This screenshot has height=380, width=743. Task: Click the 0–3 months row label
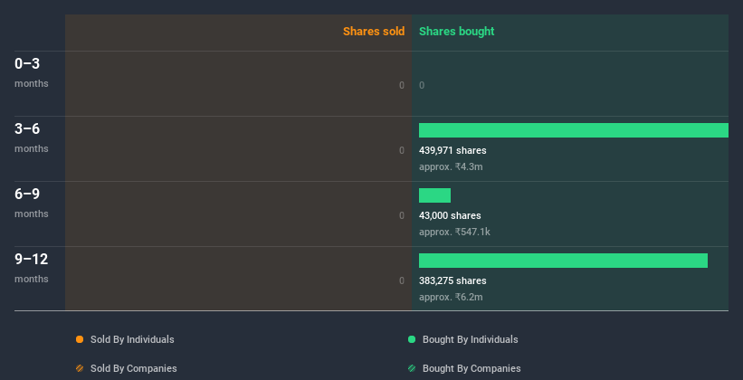point(32,72)
